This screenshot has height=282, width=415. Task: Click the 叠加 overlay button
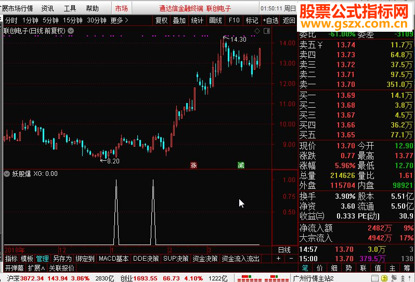(x=179, y=20)
